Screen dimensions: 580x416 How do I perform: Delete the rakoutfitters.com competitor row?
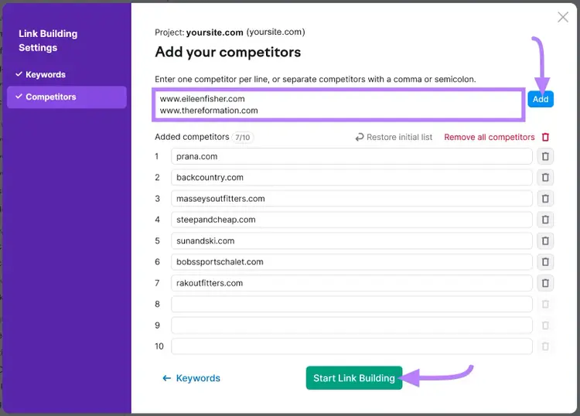click(x=545, y=283)
